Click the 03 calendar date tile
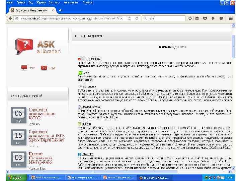The width and height of the screenshot is (241, 181). tap(18, 160)
